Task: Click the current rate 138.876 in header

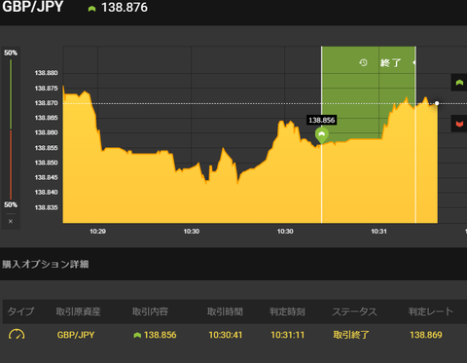Action: coord(125,8)
